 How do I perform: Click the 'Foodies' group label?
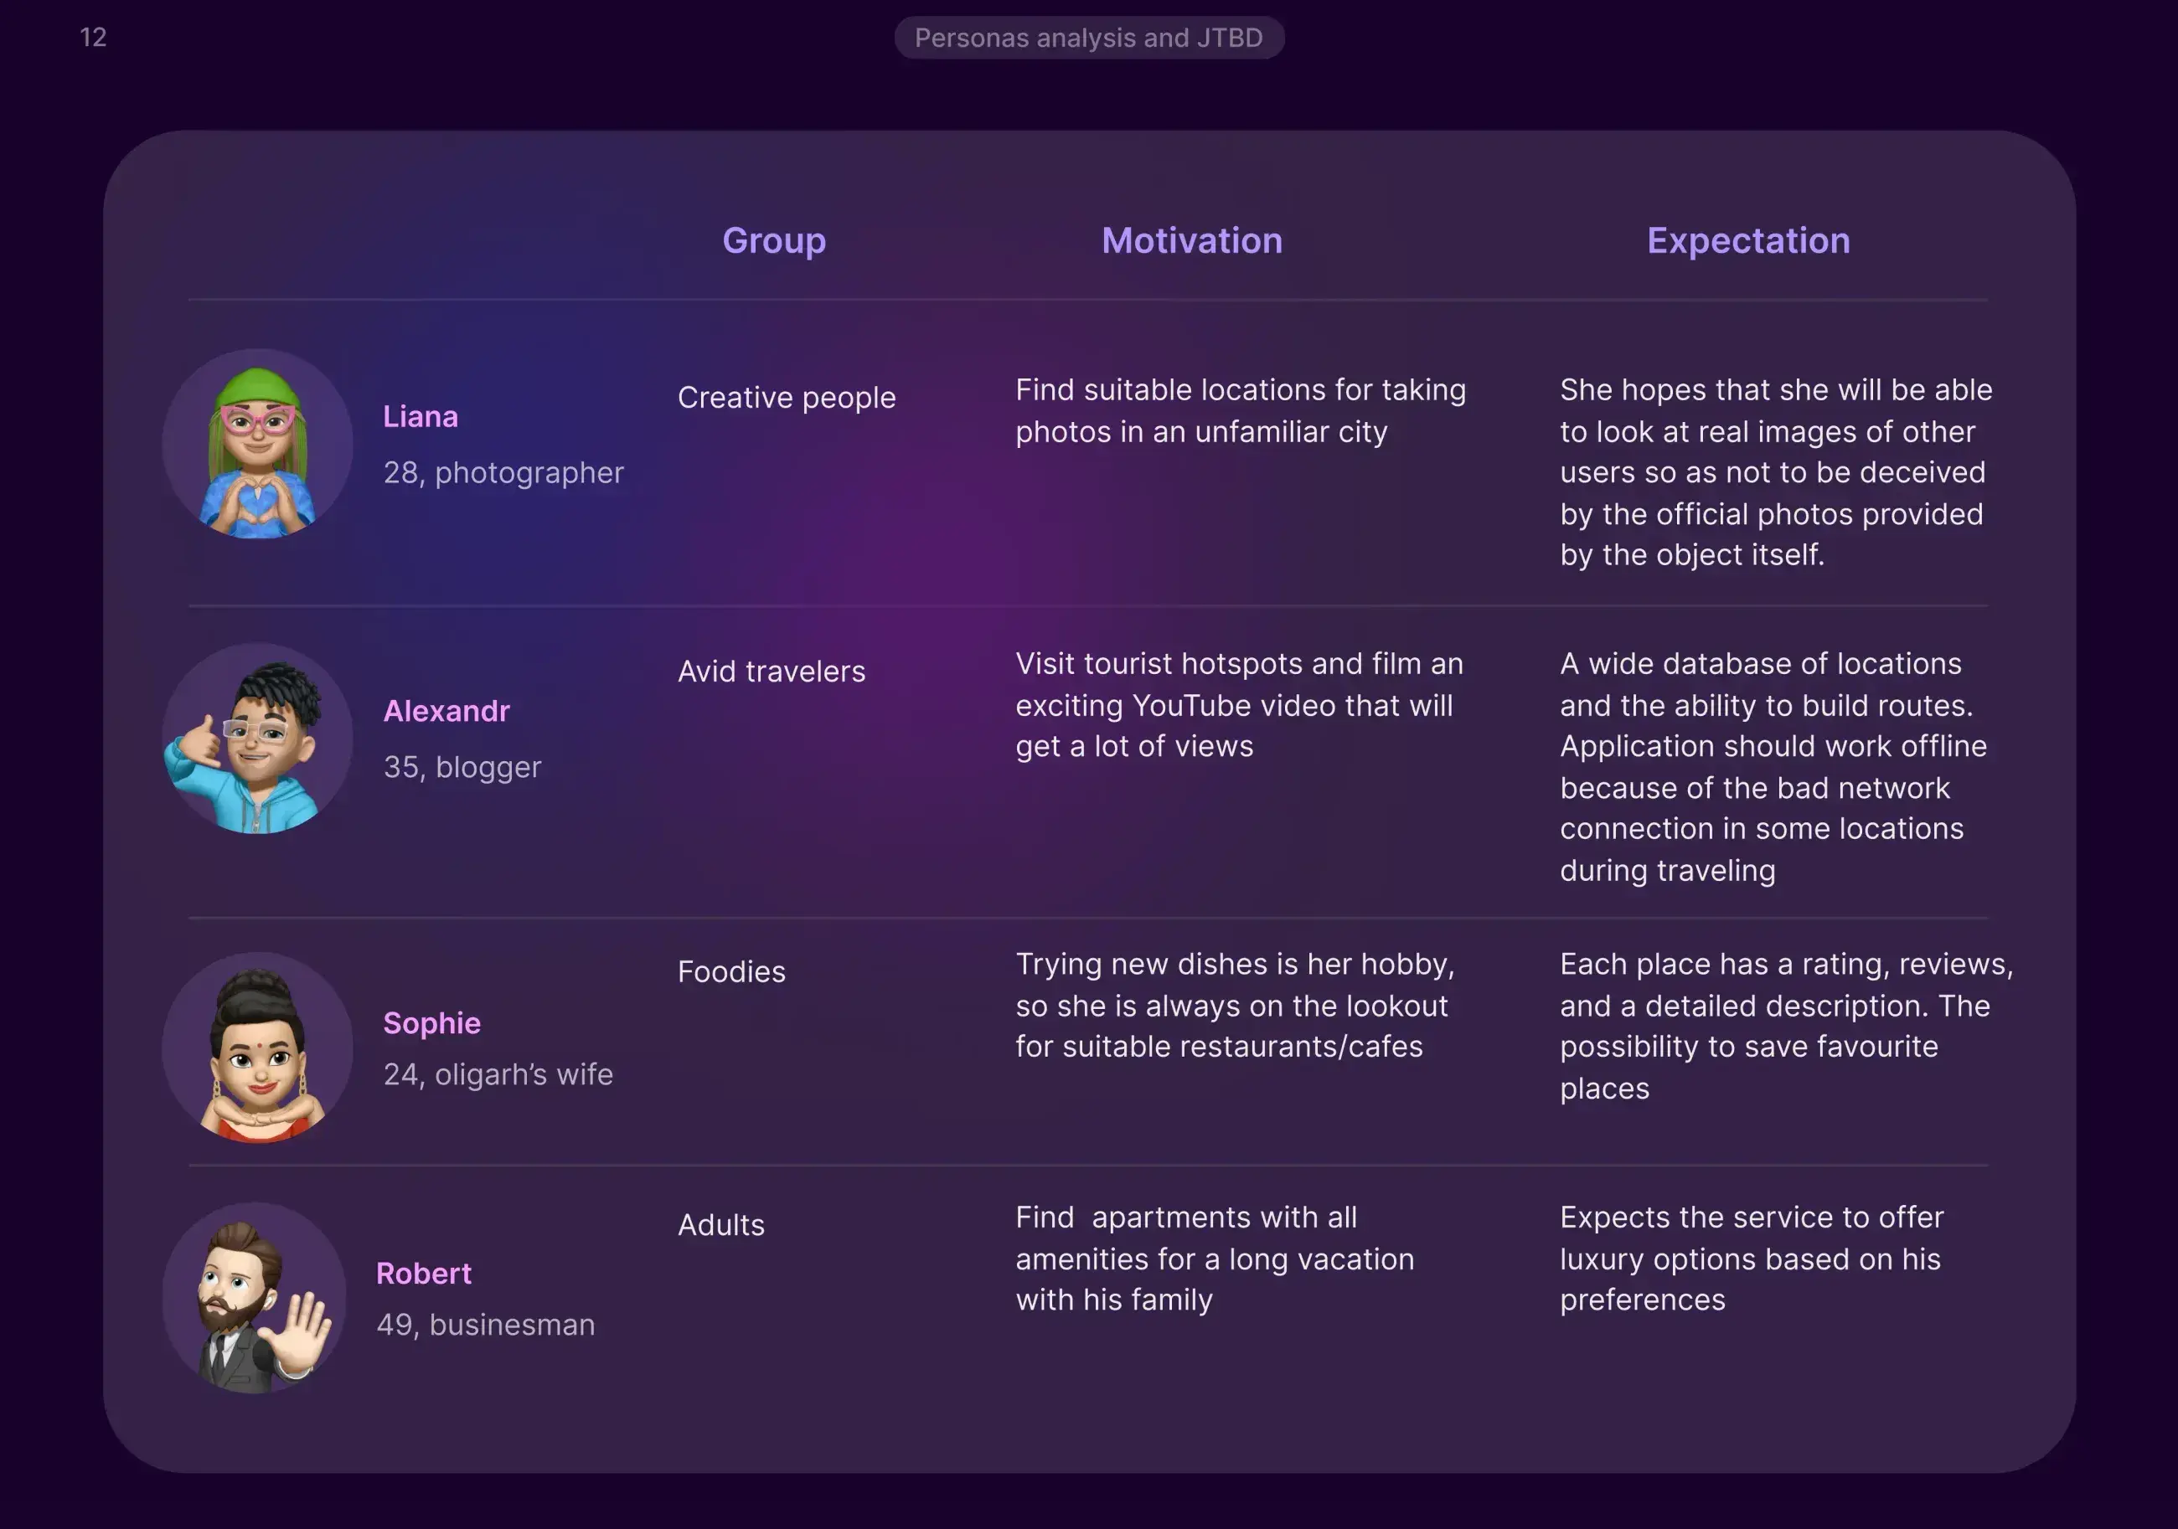coord(730,971)
